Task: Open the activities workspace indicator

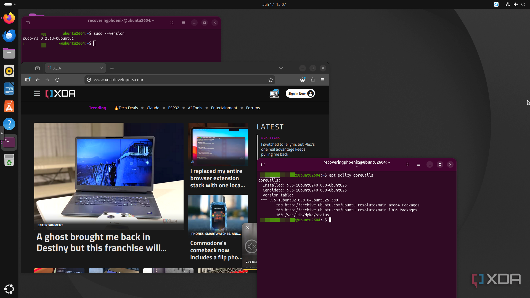Action: pyautogui.click(x=10, y=4)
